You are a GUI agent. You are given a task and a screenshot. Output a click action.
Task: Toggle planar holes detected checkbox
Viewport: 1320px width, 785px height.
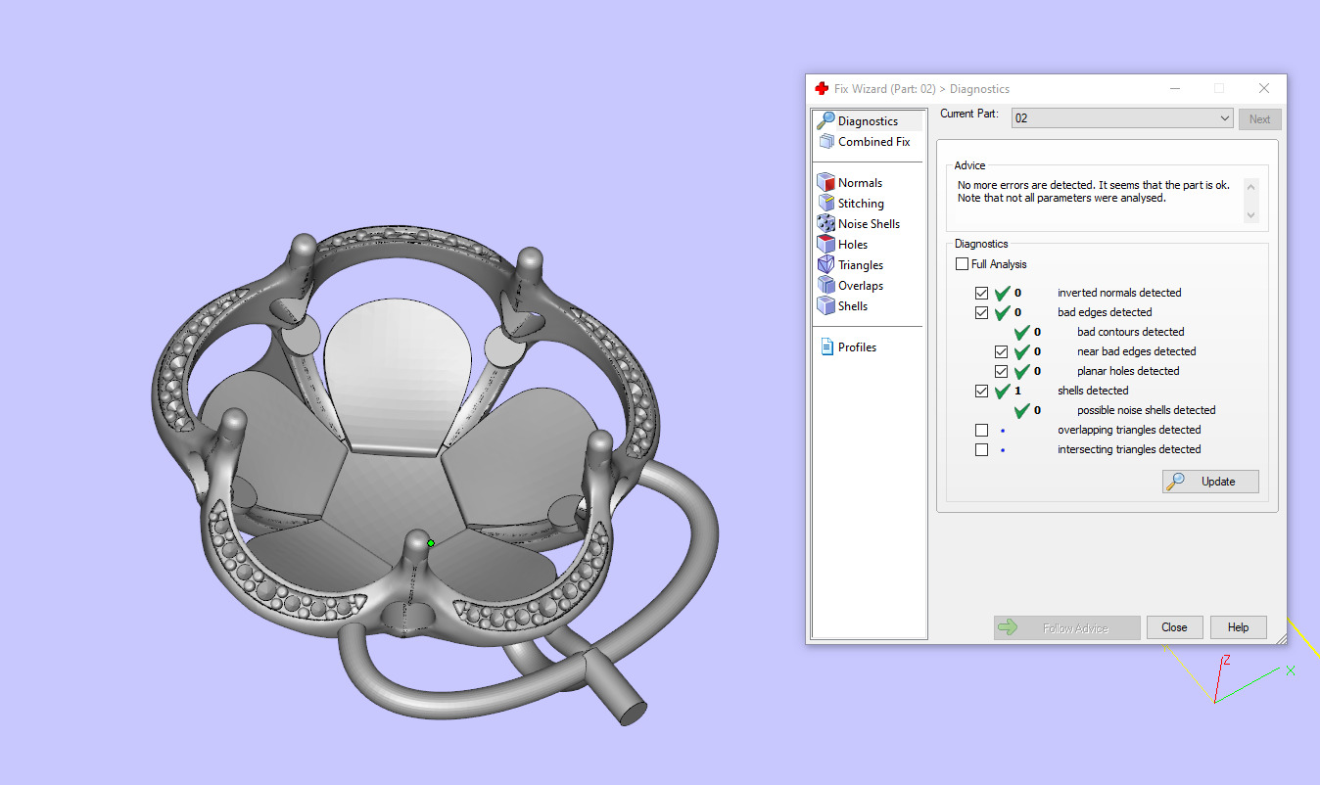[x=1001, y=371]
